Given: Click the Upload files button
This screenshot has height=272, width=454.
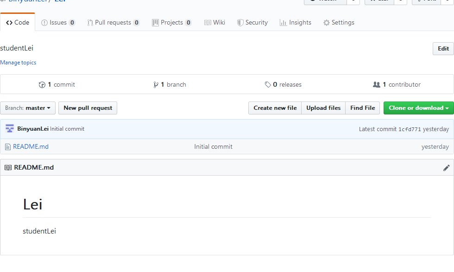Looking at the screenshot, I should point(323,108).
